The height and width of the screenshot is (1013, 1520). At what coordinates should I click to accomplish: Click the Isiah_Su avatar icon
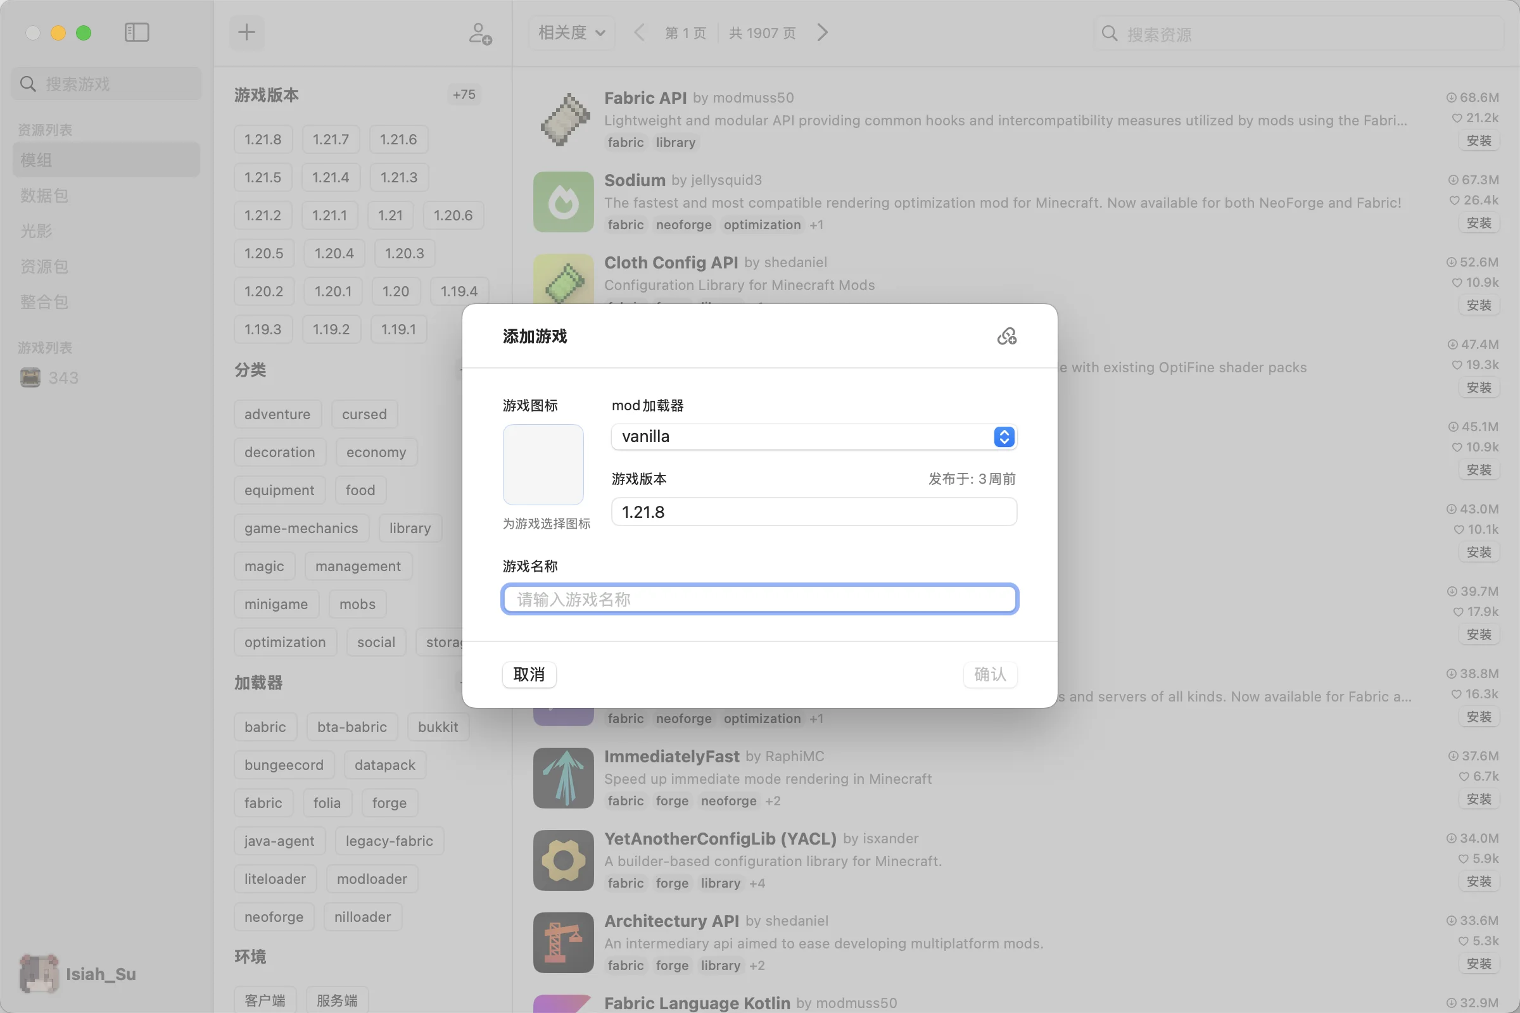pos(38,973)
